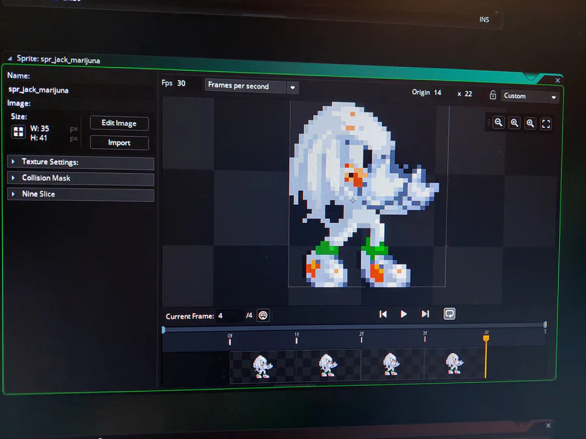Select the 1f frame marker on timeline
This screenshot has width=586, height=439.
[x=296, y=338]
